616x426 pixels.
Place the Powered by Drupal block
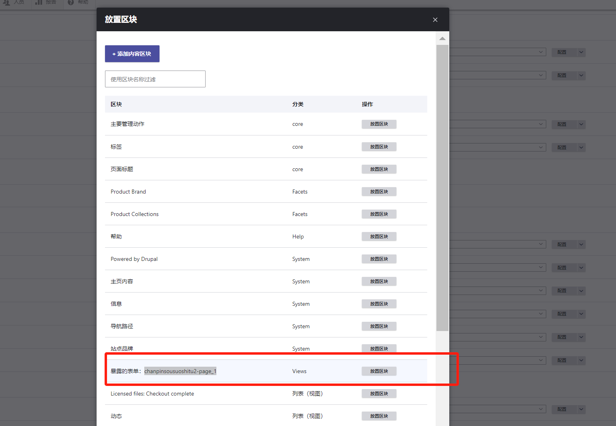[379, 259]
